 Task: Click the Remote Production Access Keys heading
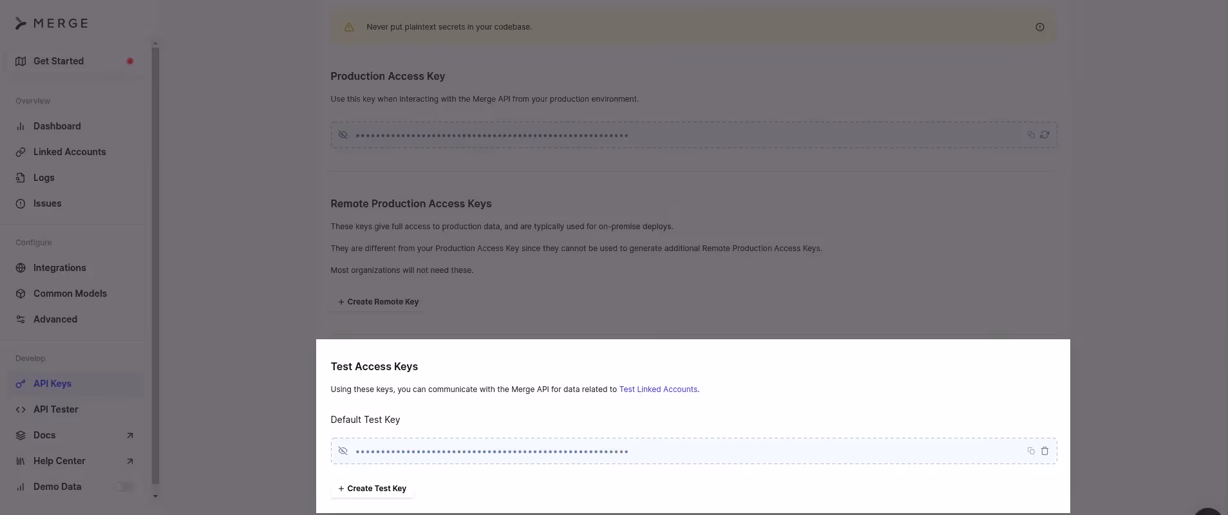pyautogui.click(x=411, y=203)
